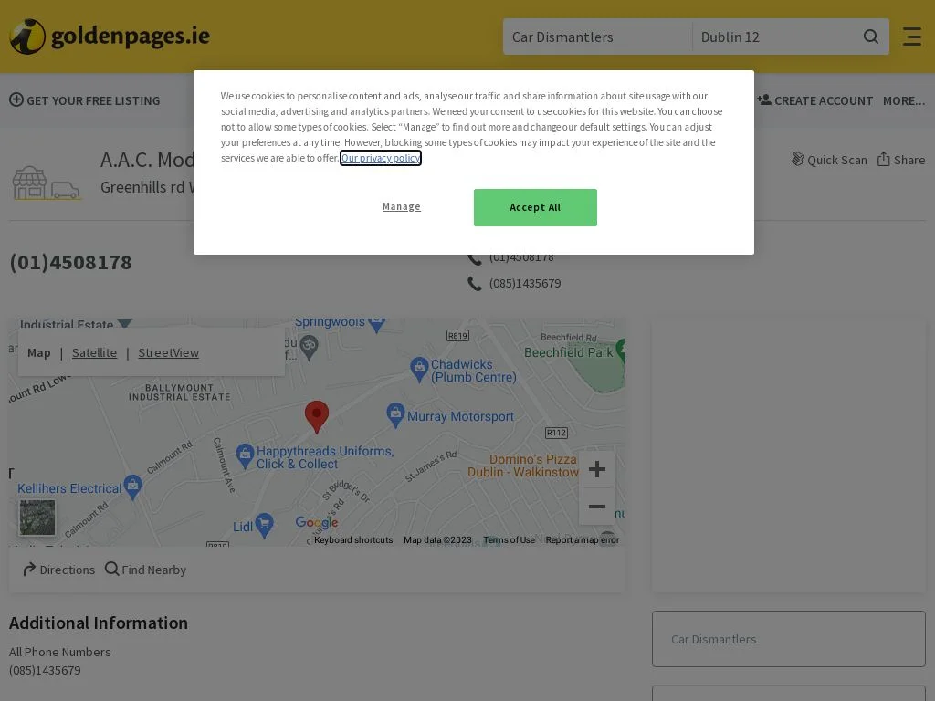Click the Dublin 12 location field

coord(775,37)
